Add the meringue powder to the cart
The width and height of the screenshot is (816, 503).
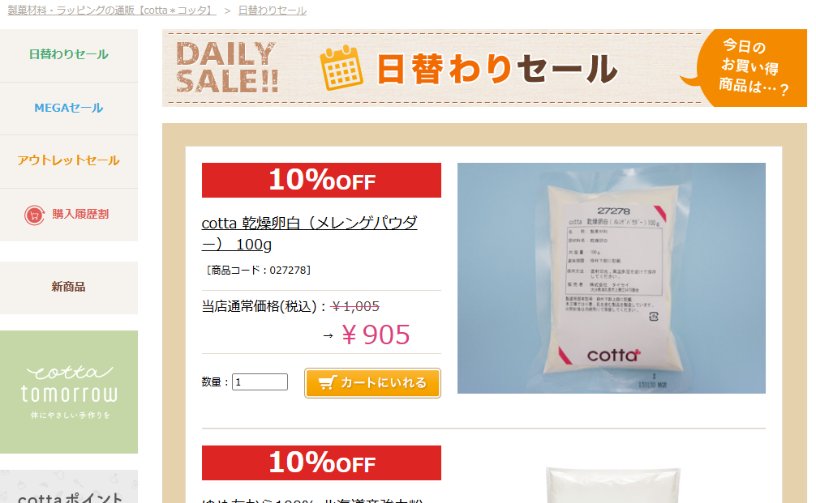tap(372, 383)
